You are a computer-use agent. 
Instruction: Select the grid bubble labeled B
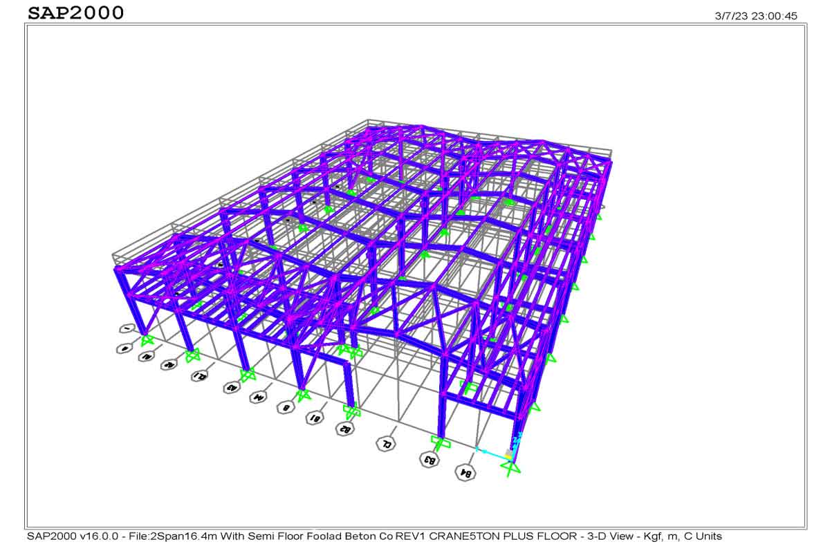click(285, 407)
